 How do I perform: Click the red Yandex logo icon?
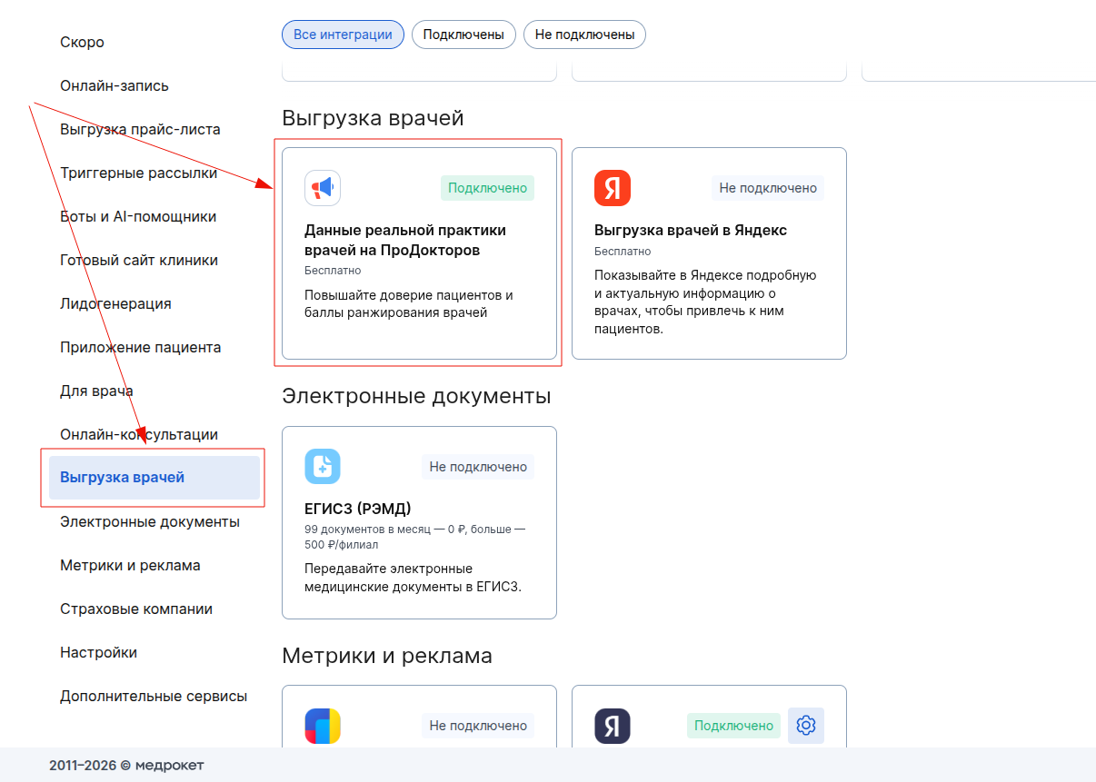pos(613,188)
